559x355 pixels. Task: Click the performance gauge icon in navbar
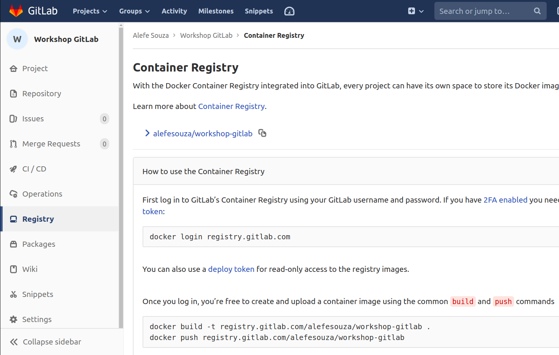[289, 11]
